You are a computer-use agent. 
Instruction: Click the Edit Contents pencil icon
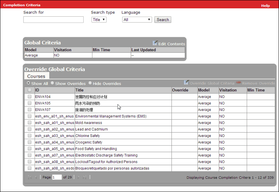coord(155,43)
